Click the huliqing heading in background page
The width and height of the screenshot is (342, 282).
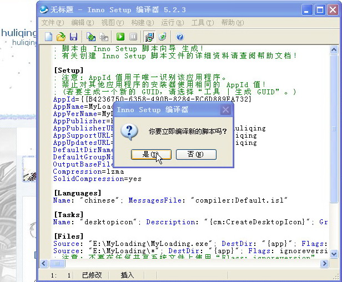coord(19,33)
